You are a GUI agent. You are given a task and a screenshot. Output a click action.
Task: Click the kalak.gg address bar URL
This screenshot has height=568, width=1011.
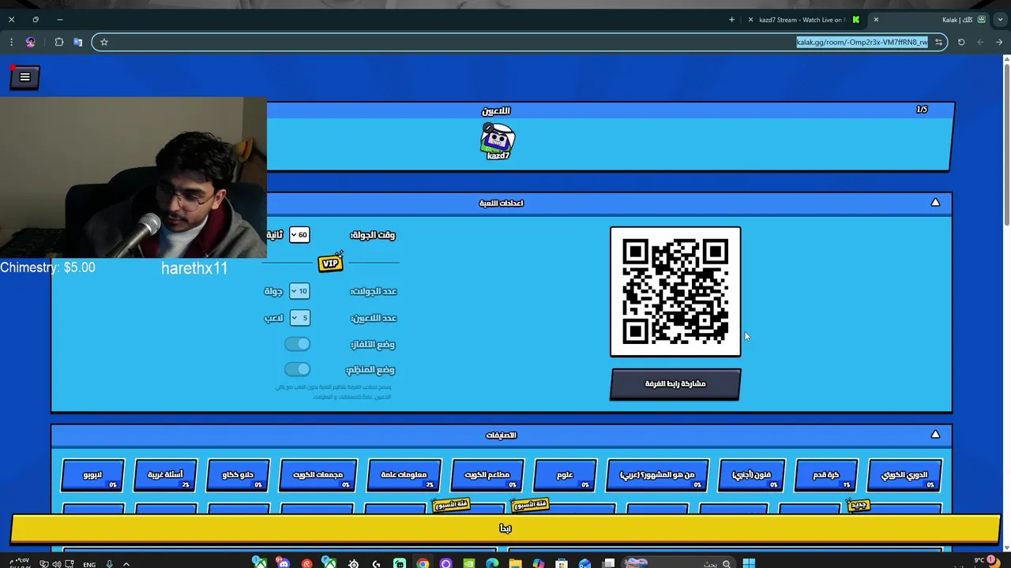[x=862, y=42]
